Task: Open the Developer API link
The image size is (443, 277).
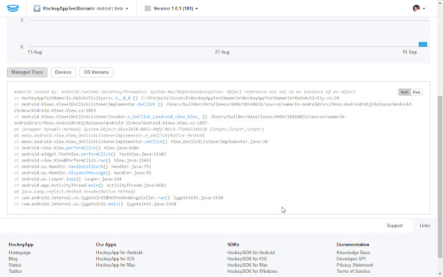Action: coord(351,258)
